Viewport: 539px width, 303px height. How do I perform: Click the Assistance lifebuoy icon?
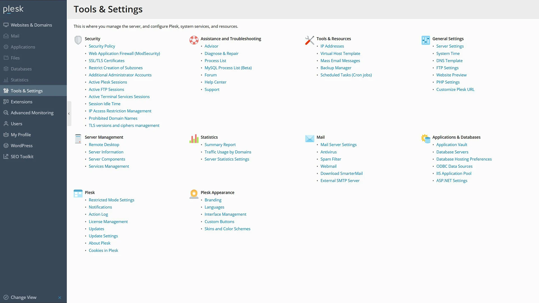point(194,40)
